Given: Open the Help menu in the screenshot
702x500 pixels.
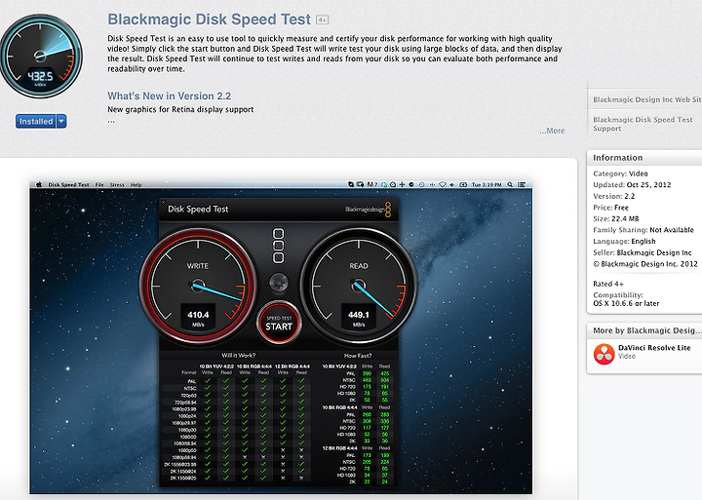Looking at the screenshot, I should pyautogui.click(x=136, y=184).
